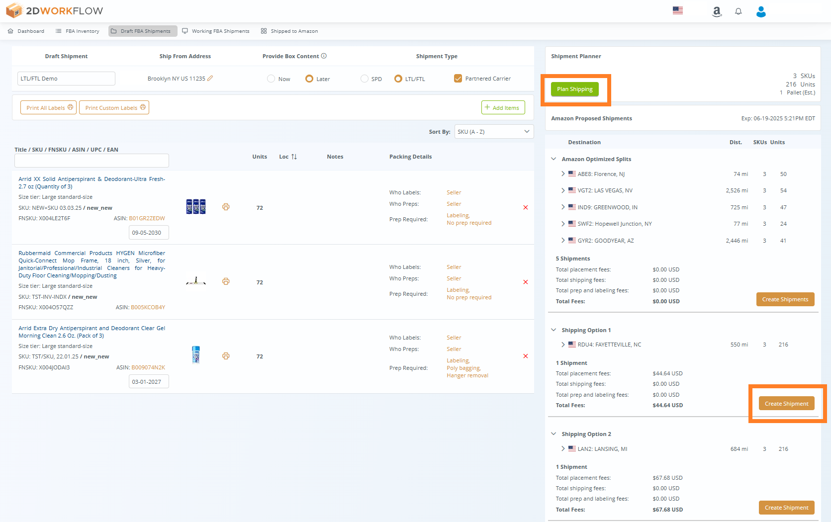Screen dimensions: 831x522
Task: Print labels for the Arrid XX Solid item
Action: tap(226, 206)
